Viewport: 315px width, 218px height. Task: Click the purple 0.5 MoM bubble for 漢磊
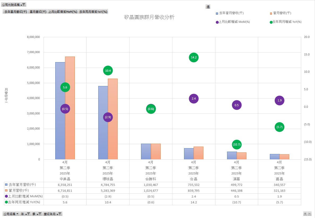pos(237,105)
